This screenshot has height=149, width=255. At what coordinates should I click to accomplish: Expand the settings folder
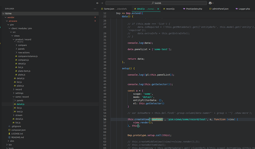click(x=14, y=93)
